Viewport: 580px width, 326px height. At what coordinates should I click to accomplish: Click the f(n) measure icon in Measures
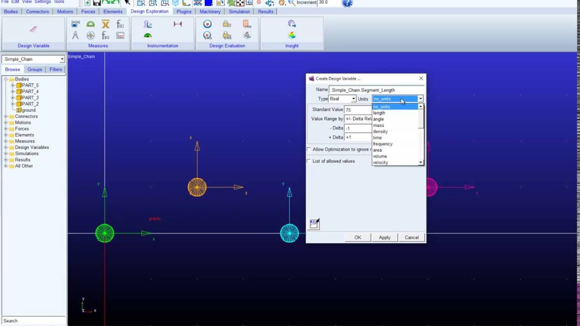click(106, 35)
